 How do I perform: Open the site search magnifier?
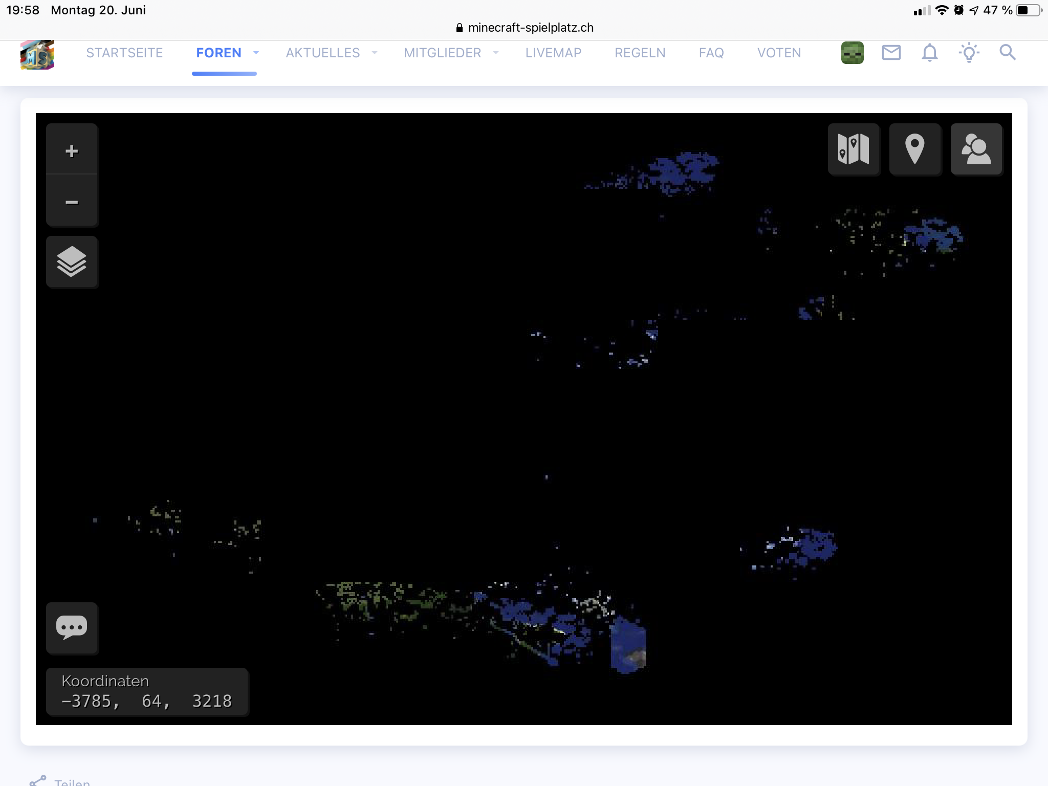[1007, 53]
